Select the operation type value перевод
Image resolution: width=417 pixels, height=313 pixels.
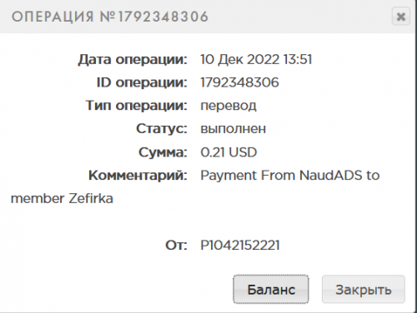(229, 106)
